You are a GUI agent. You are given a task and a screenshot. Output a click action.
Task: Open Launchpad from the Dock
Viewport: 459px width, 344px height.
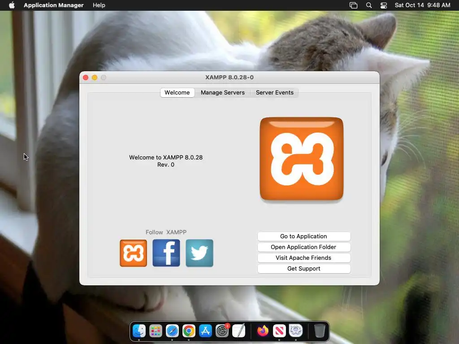(x=156, y=331)
